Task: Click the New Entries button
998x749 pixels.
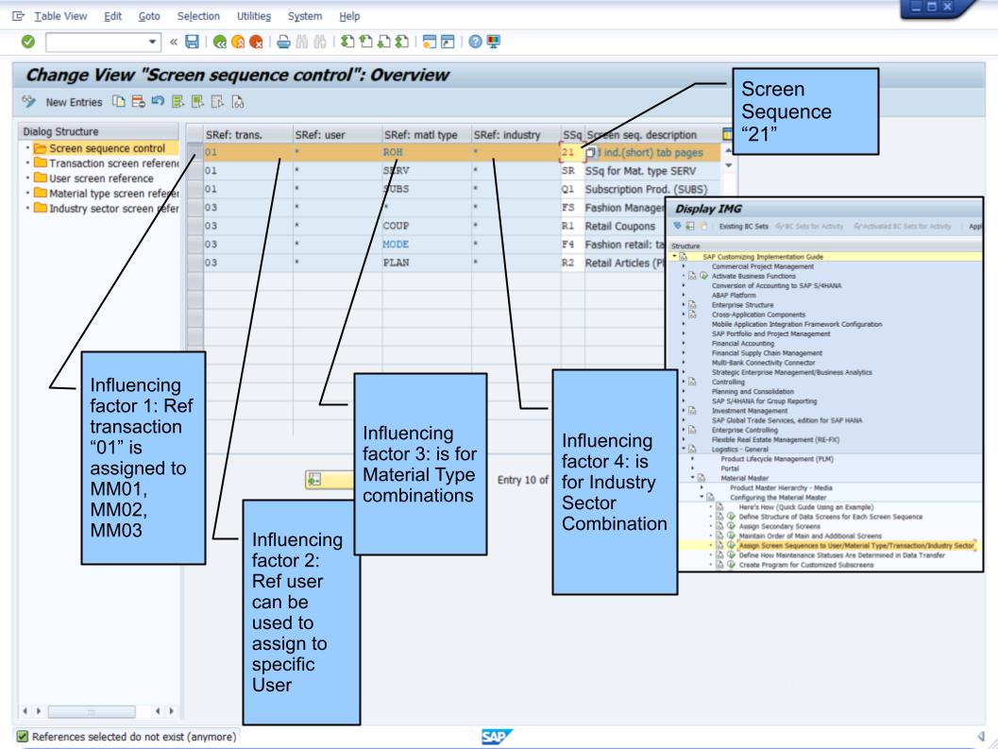Action: pyautogui.click(x=74, y=102)
